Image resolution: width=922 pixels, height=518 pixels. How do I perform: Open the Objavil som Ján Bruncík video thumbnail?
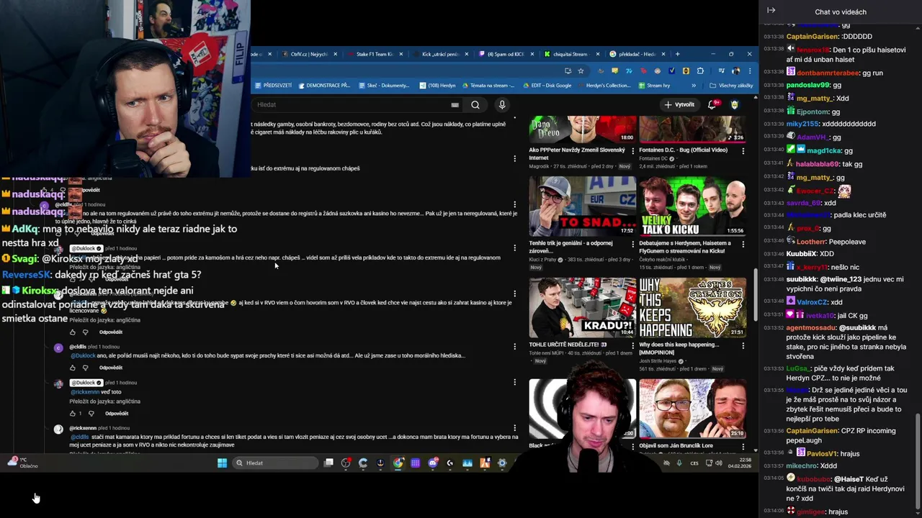click(x=692, y=409)
